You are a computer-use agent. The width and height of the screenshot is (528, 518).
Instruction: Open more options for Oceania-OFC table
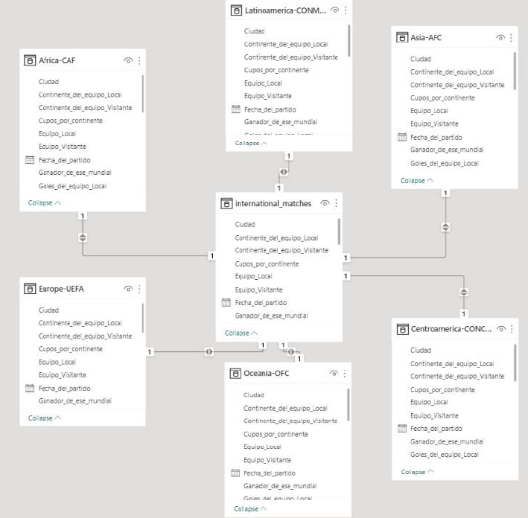345,374
